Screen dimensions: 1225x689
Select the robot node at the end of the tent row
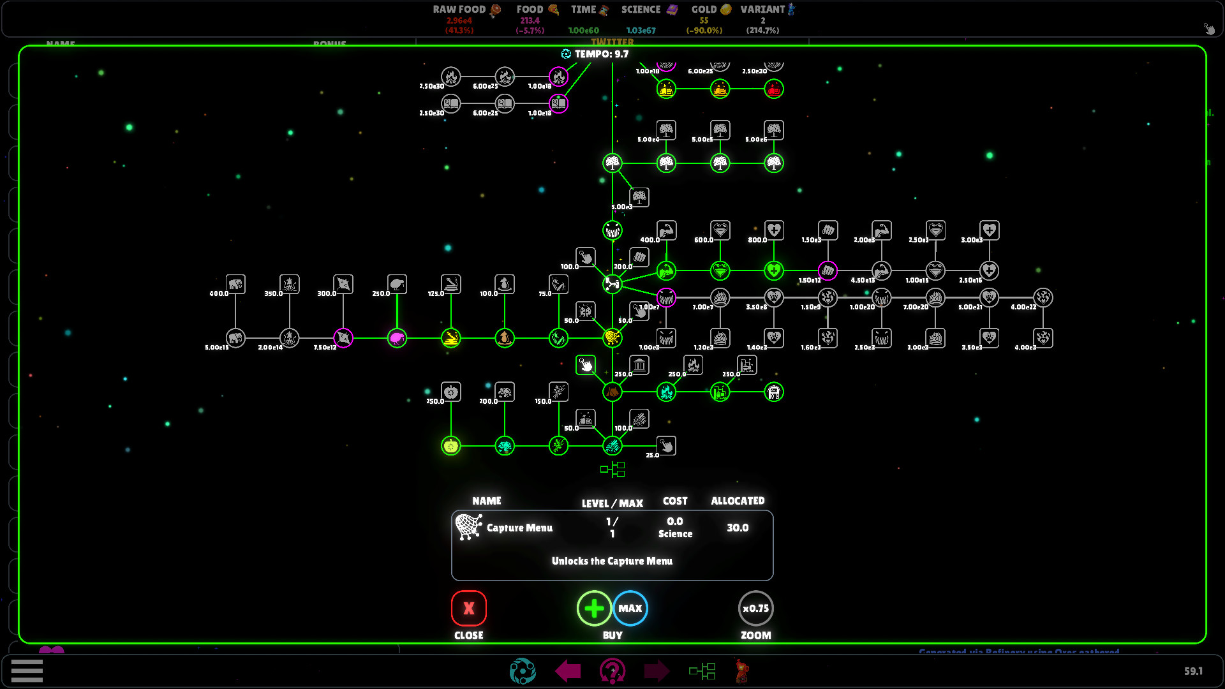[774, 392]
